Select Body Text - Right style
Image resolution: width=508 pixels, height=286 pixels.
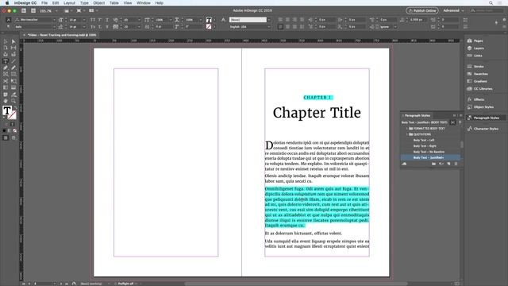click(430, 146)
